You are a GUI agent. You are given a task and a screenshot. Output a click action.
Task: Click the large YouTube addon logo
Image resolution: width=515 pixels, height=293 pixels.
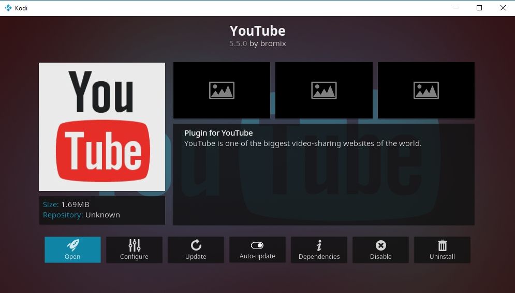[x=102, y=127]
